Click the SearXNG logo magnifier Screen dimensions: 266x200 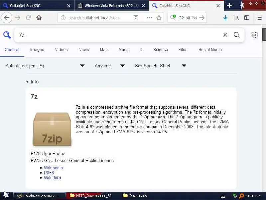click(7, 35)
